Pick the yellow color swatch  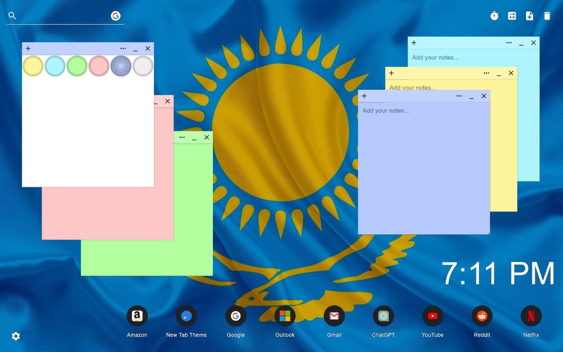pyautogui.click(x=33, y=66)
